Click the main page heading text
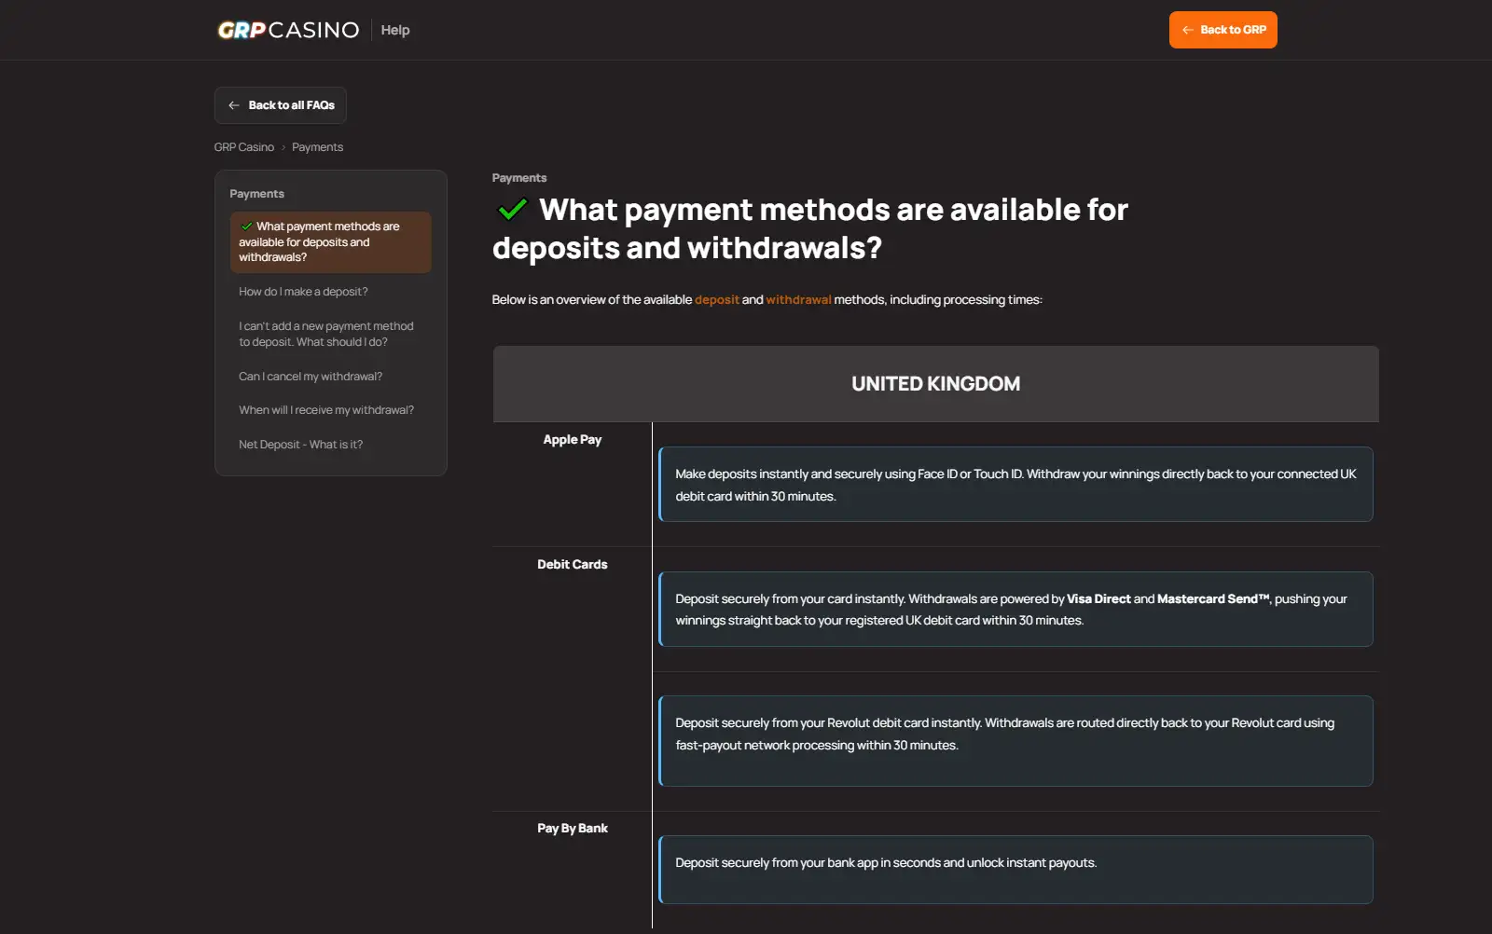 coord(810,228)
